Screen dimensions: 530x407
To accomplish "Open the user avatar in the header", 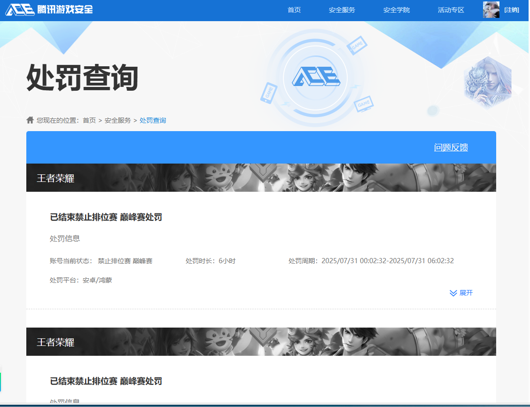I will click(491, 10).
